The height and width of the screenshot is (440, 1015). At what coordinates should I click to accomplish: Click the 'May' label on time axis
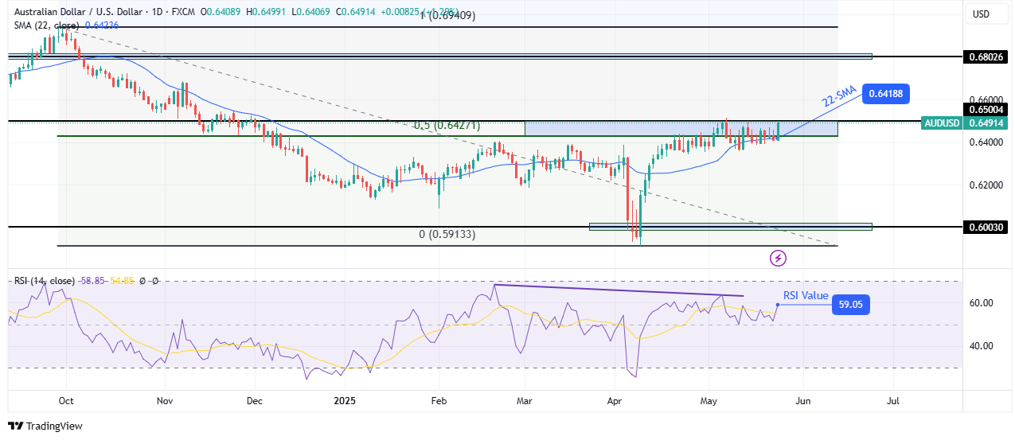[x=709, y=402]
